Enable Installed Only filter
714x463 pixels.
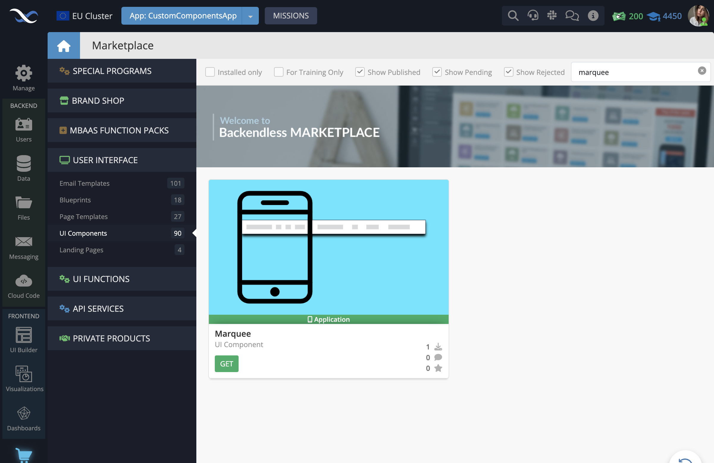pos(210,72)
